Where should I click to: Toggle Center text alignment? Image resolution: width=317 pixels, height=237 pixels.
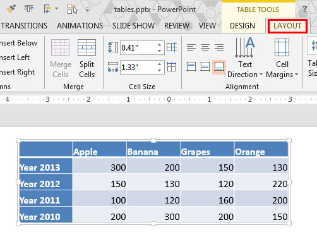[205, 47]
